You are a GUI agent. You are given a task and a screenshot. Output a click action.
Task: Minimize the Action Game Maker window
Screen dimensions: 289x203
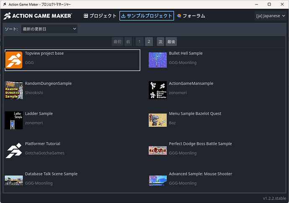pyautogui.click(x=257, y=4)
